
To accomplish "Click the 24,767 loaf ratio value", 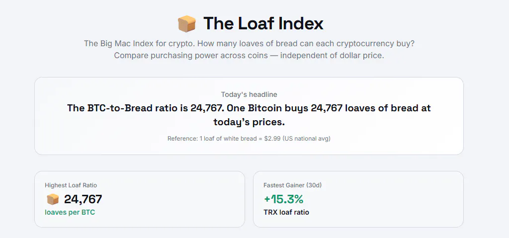I will 83,199.
